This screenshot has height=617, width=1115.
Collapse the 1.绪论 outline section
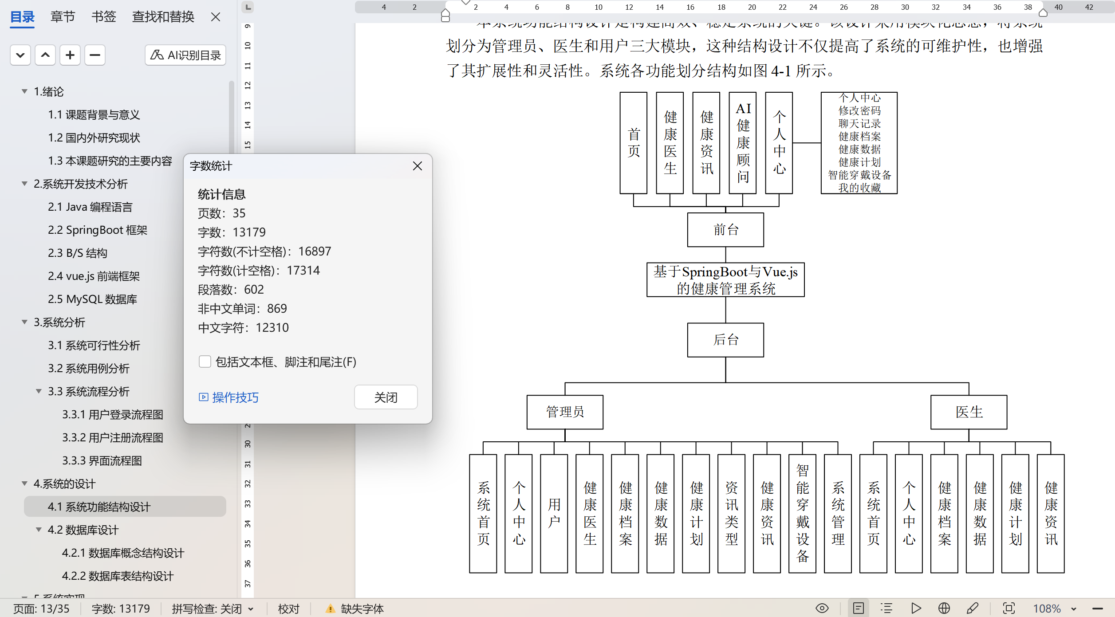24,91
